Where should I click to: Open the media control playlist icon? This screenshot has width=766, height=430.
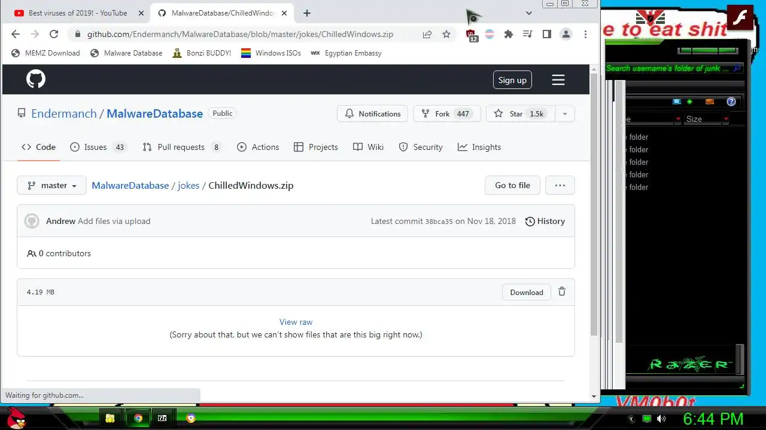(x=527, y=35)
